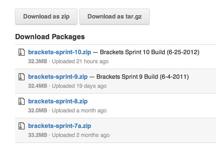Screen dimensions: 216x153
Task: Click the Brackets Sprint 10 Build description
Action: pos(150,52)
